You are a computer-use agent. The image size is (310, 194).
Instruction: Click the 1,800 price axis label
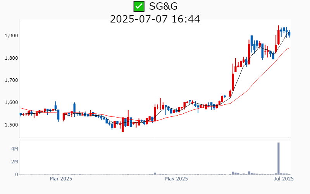click(x=12, y=58)
